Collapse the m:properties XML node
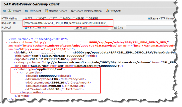182x107 pixels. [17, 72]
